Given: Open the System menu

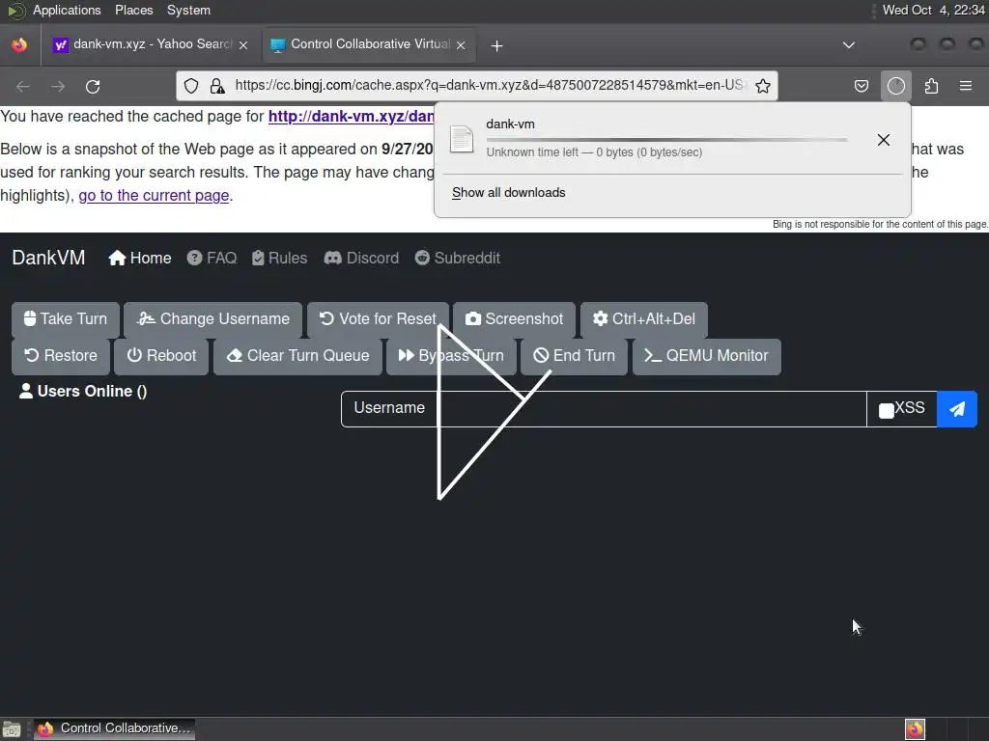Looking at the screenshot, I should point(188,10).
